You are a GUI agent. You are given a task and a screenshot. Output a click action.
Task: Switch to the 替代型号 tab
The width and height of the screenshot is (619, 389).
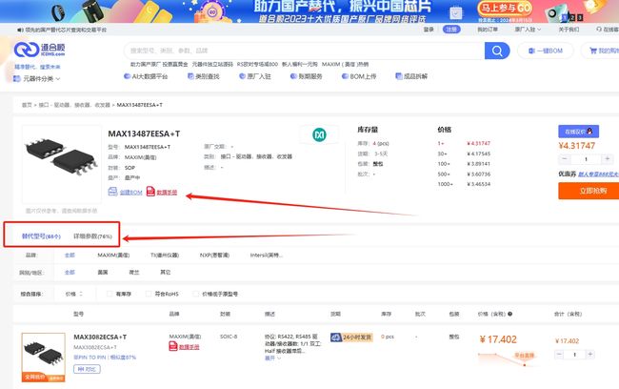click(41, 236)
